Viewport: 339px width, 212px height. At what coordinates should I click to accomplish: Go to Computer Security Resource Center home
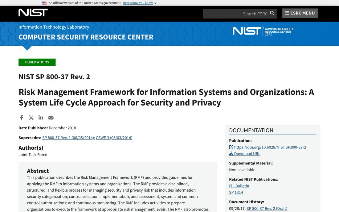coord(86,37)
